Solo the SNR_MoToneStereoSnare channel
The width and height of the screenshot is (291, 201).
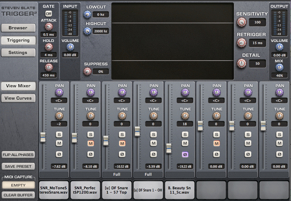coord(59,134)
